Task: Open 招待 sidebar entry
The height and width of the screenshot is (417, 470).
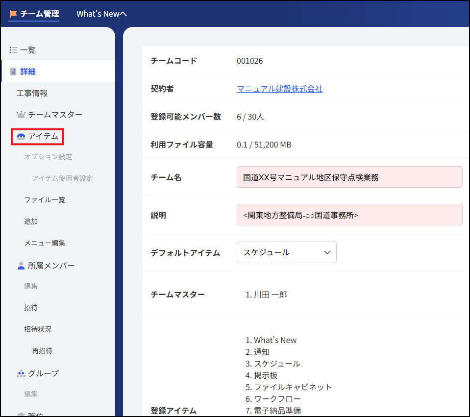Action: coord(31,308)
